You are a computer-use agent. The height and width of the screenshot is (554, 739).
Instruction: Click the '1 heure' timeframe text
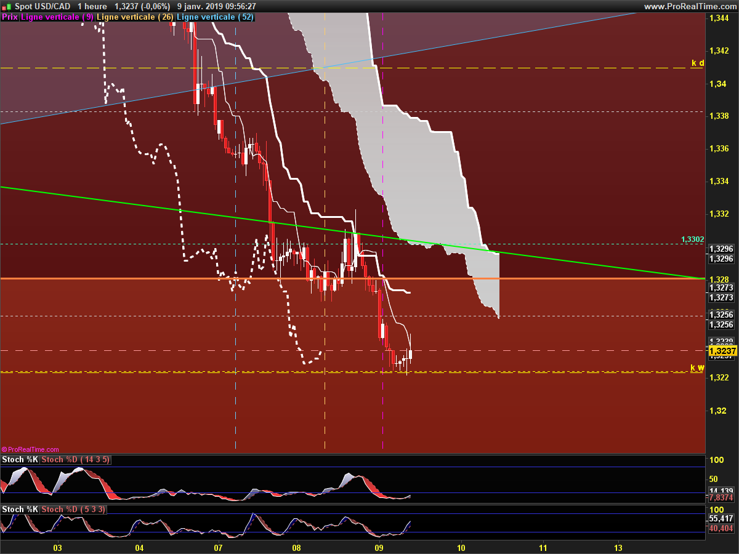(92, 6)
